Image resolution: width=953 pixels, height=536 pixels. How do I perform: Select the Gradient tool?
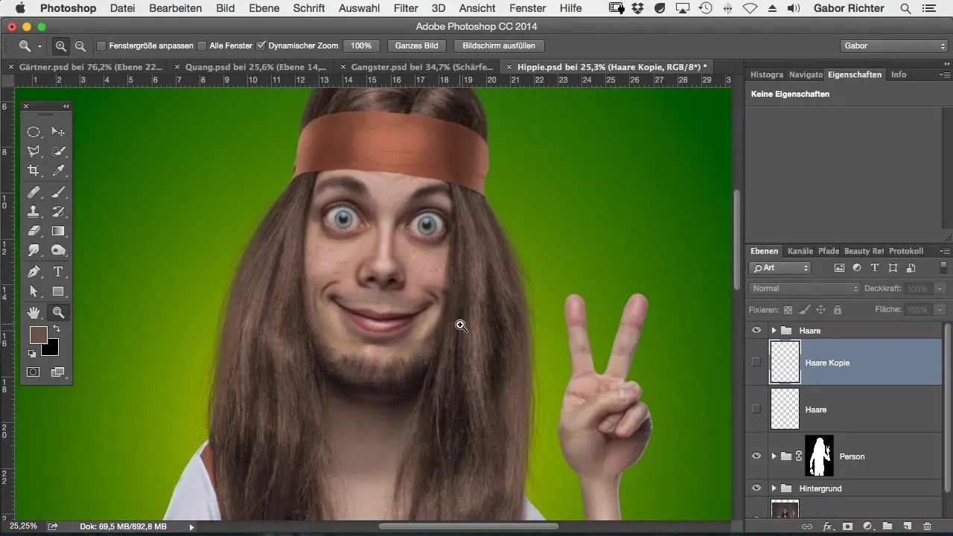[58, 232]
